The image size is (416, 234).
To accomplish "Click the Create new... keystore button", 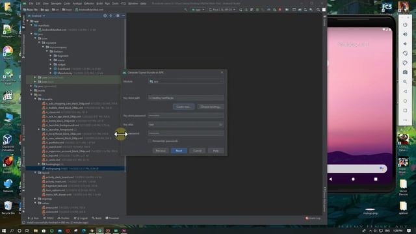I will [183, 107].
